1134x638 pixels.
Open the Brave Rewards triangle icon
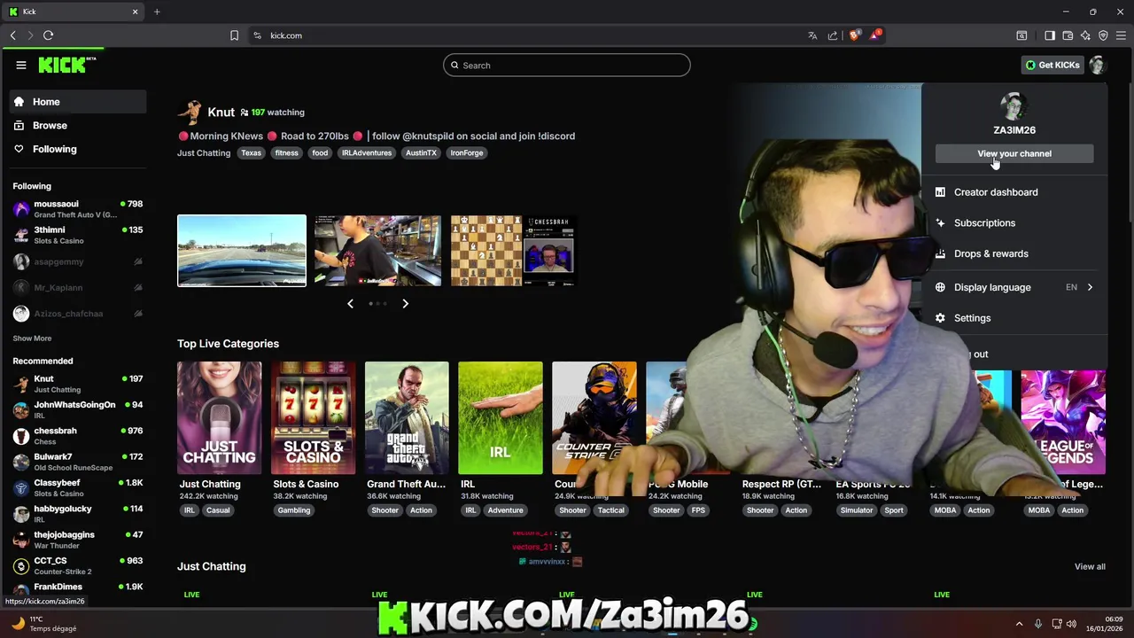875,35
